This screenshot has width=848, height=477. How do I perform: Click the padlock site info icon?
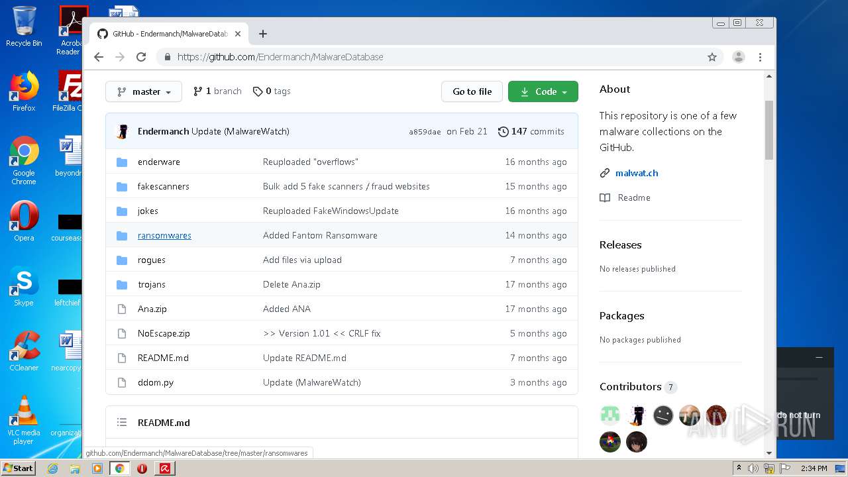[168, 57]
